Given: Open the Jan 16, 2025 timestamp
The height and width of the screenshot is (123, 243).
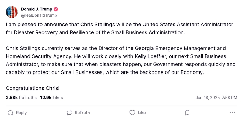Looking at the screenshot, I should 216,98.
